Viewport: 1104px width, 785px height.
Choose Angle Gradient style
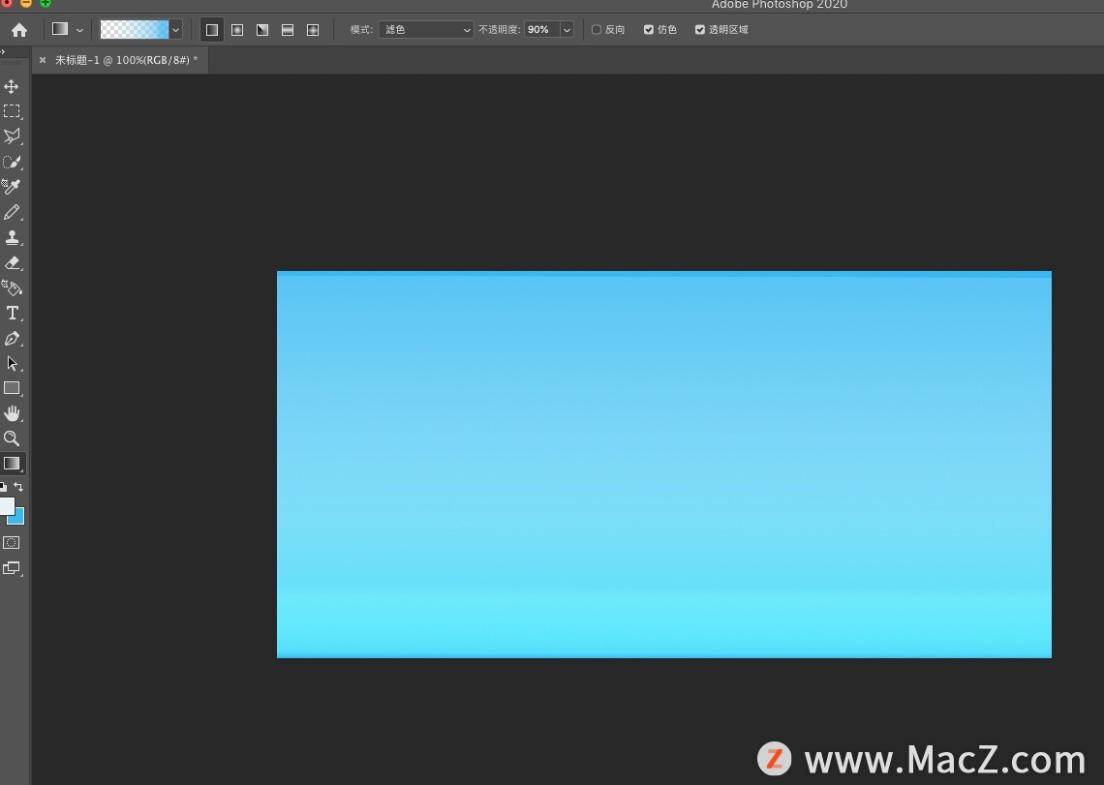point(262,30)
